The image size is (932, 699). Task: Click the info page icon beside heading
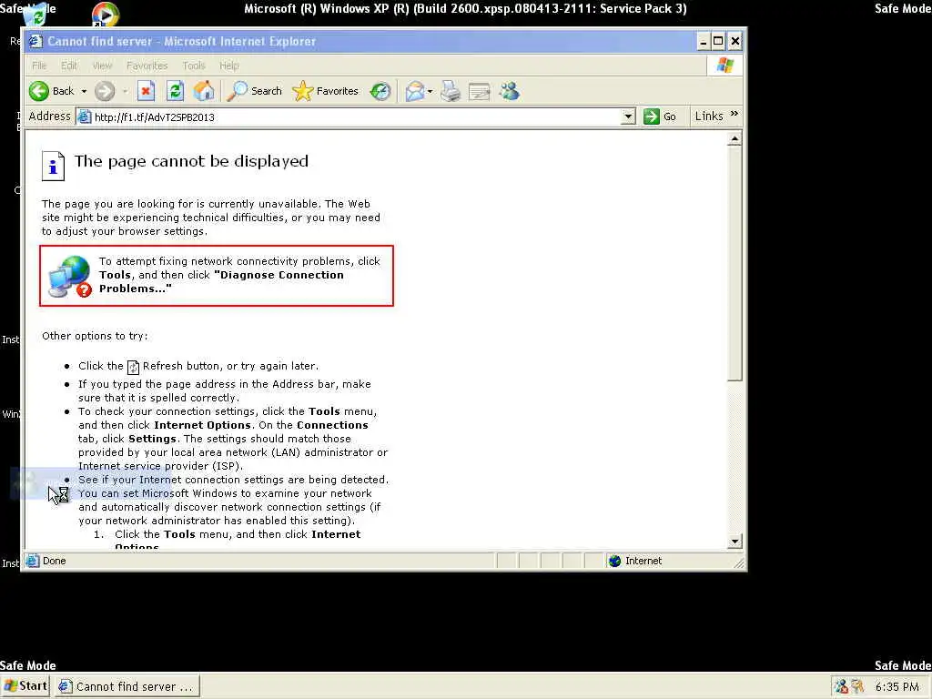click(x=53, y=166)
